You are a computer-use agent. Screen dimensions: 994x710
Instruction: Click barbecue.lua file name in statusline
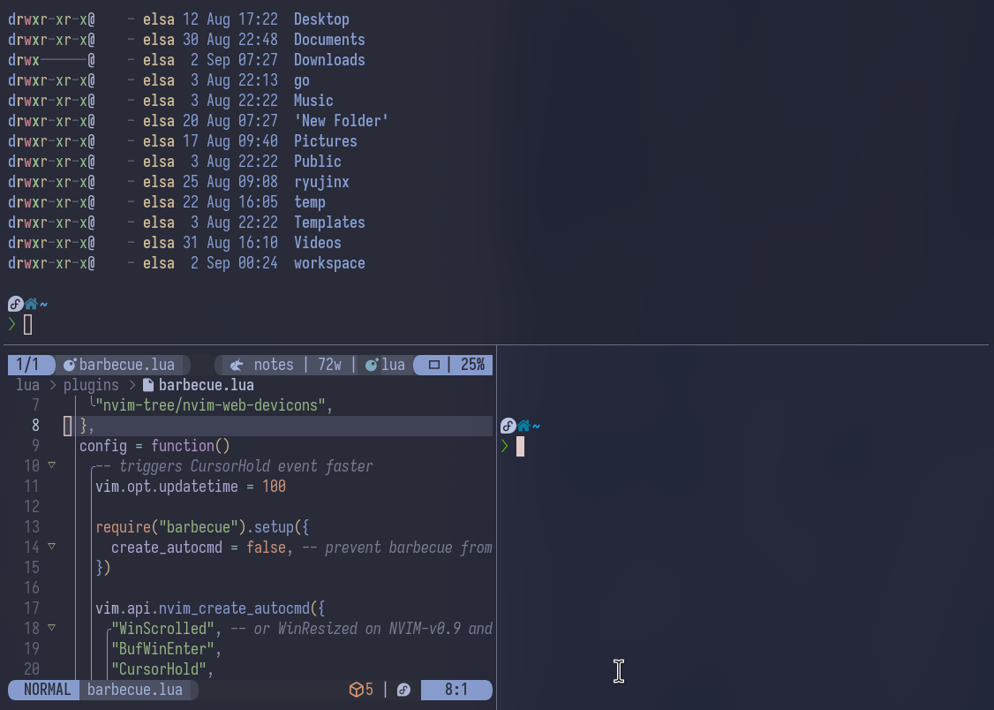[135, 690]
